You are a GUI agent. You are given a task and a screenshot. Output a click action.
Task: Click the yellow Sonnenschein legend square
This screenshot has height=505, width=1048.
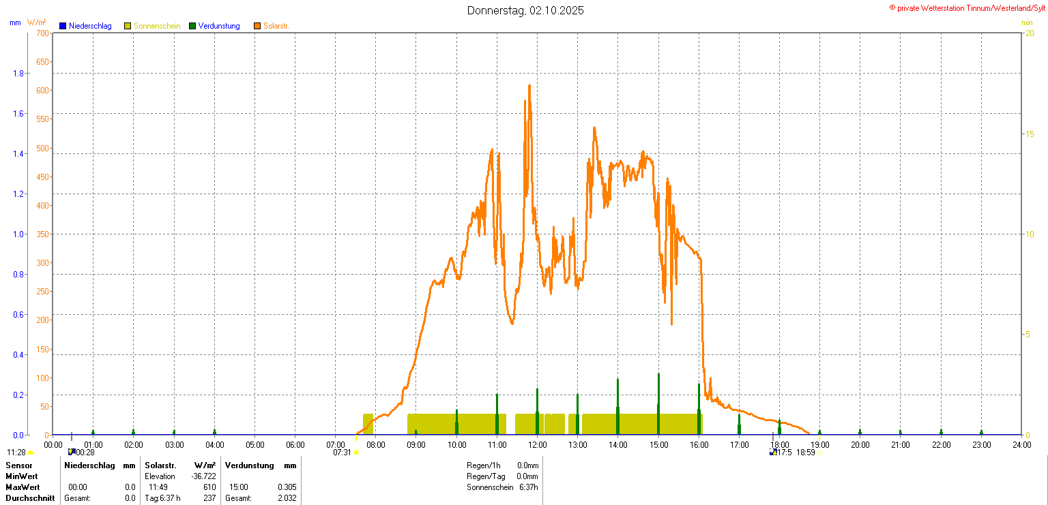[x=128, y=26]
